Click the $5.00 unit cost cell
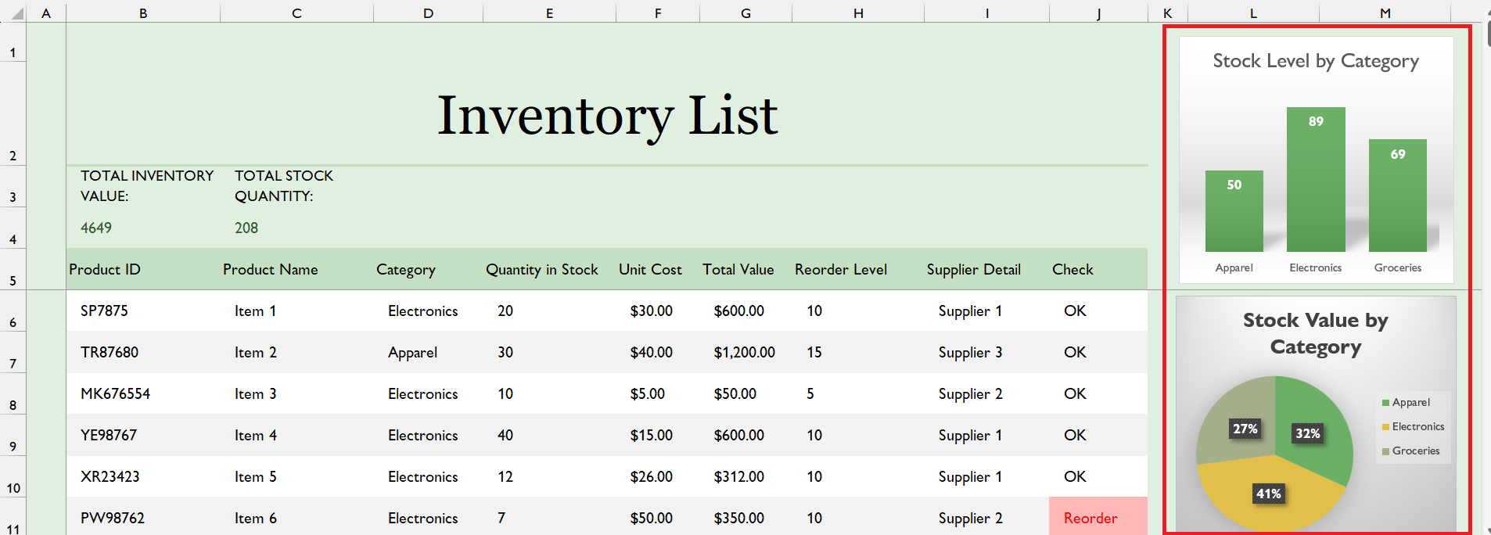Viewport: 1491px width, 535px height. (x=658, y=393)
